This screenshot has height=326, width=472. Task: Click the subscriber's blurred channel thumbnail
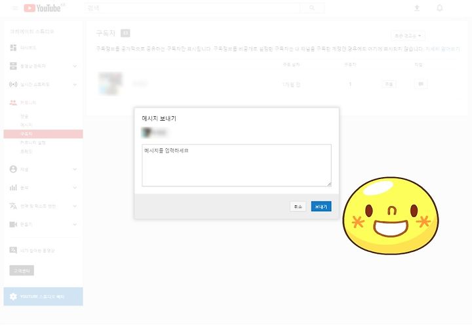click(x=111, y=84)
